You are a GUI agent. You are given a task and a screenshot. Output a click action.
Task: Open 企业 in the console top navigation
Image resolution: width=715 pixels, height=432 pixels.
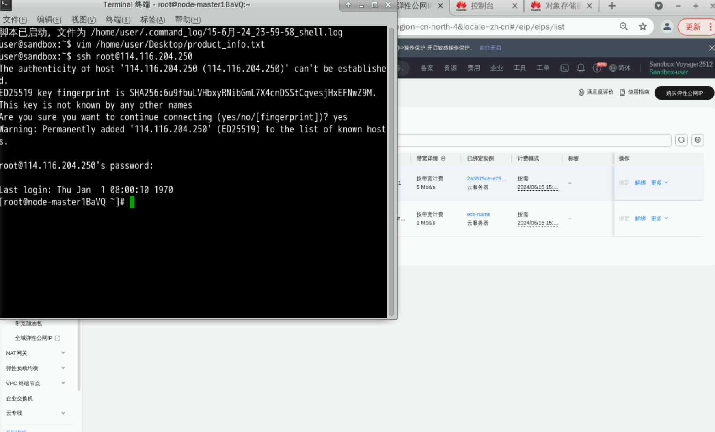[x=497, y=68]
